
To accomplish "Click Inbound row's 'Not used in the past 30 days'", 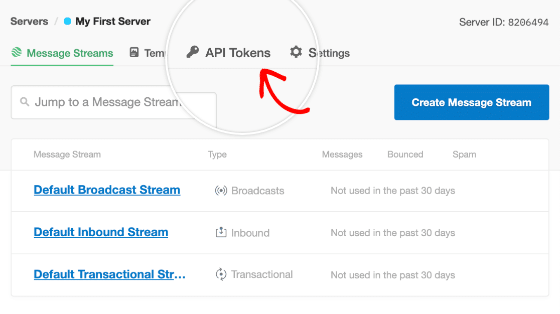I will pyautogui.click(x=393, y=233).
